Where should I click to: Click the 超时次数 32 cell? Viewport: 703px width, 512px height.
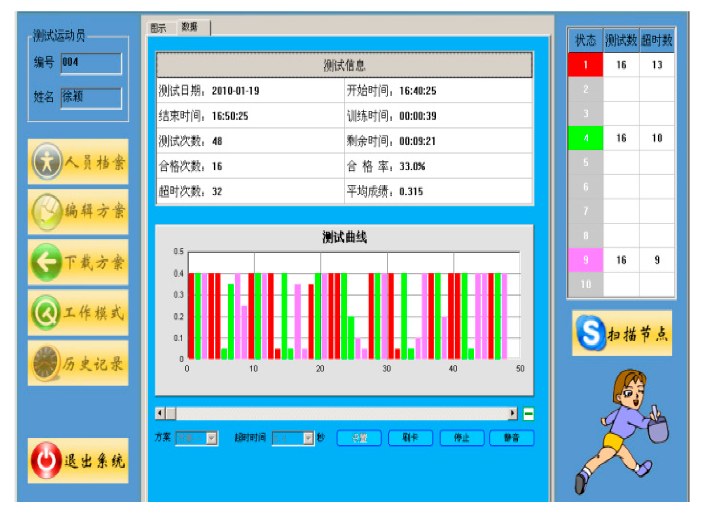coord(250,191)
